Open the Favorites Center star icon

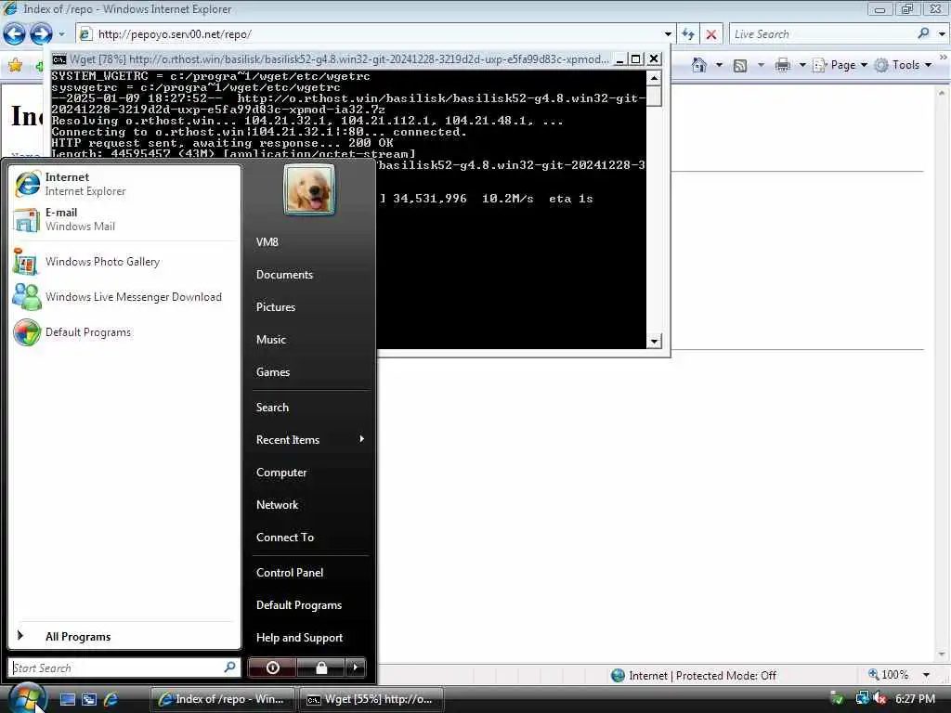(15, 65)
